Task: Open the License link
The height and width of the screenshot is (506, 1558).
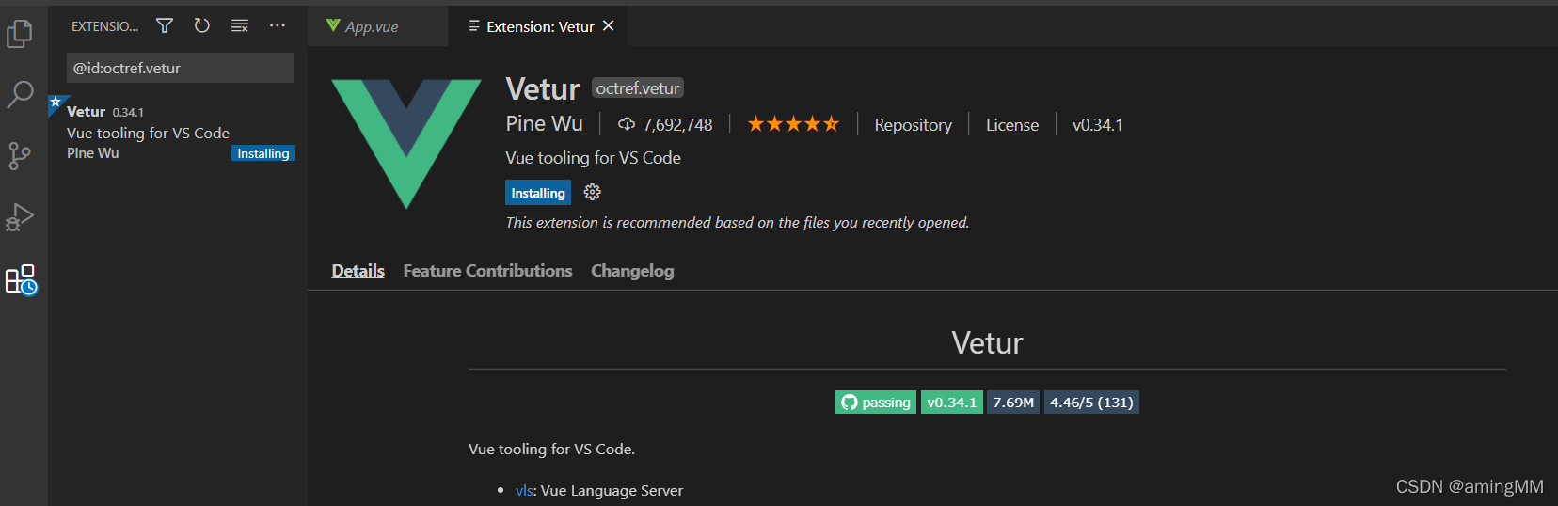Action: click(x=1012, y=125)
